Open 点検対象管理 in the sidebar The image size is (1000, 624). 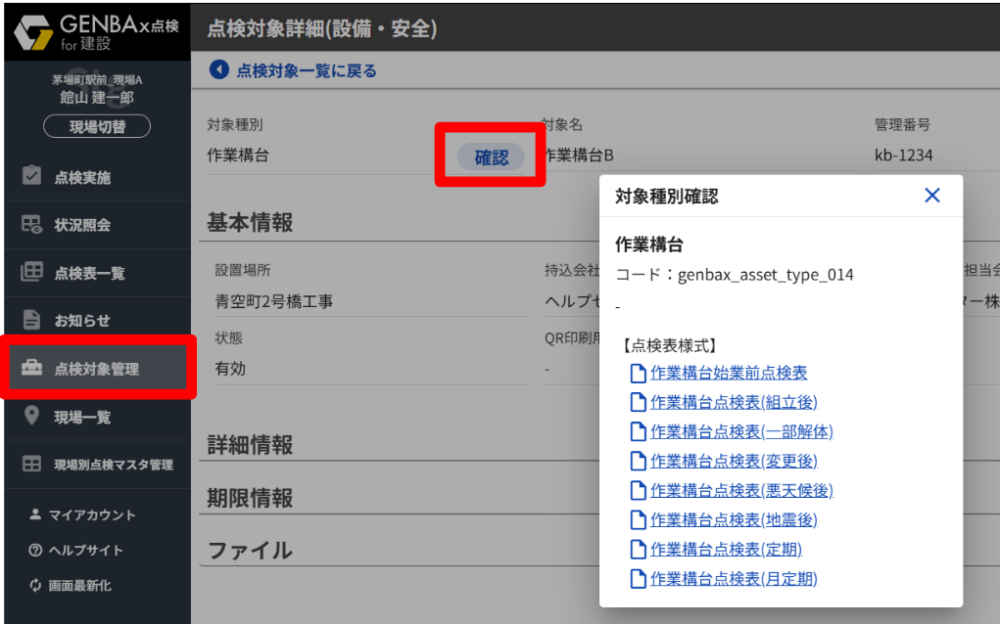[96, 369]
